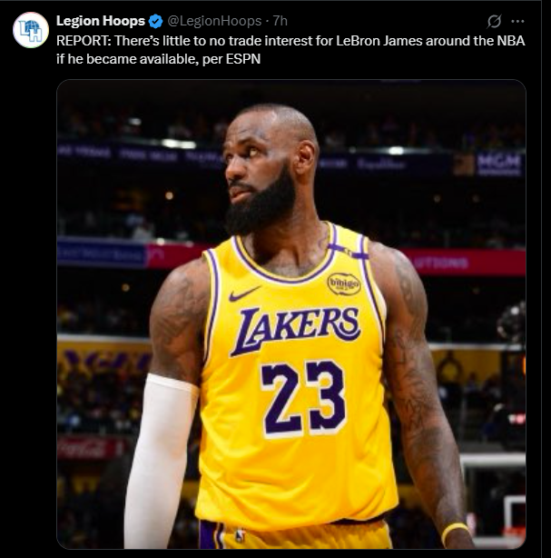Open the attached LeBron James photo
This screenshot has width=551, height=558.
click(x=291, y=314)
